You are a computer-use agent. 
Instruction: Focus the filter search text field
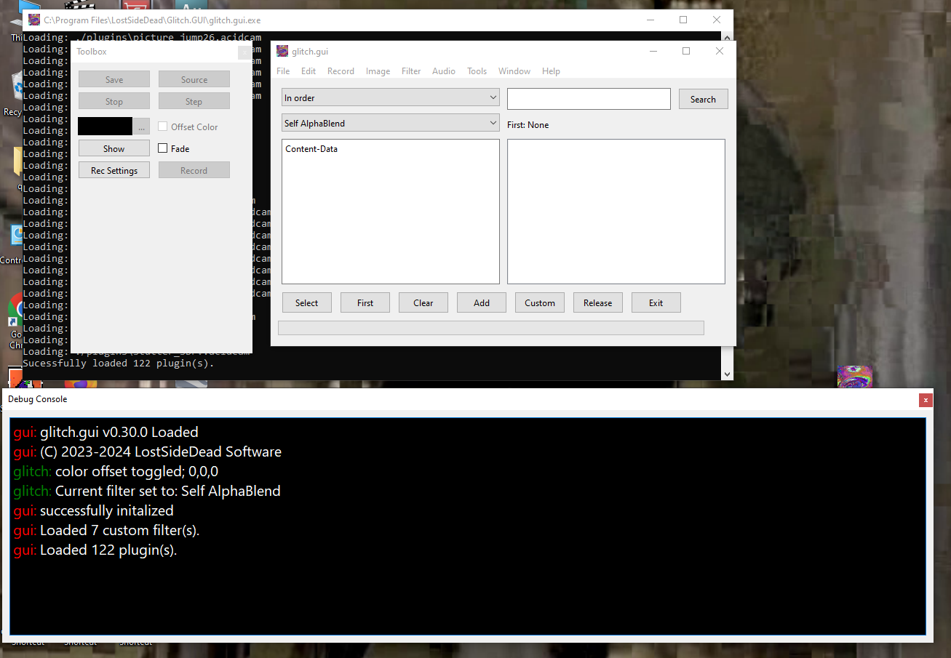coord(589,99)
